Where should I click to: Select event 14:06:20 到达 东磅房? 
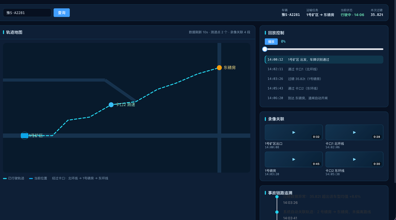click(x=324, y=98)
